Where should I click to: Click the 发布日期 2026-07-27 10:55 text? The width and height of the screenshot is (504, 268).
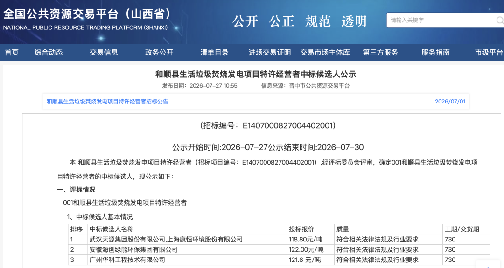click(x=200, y=86)
